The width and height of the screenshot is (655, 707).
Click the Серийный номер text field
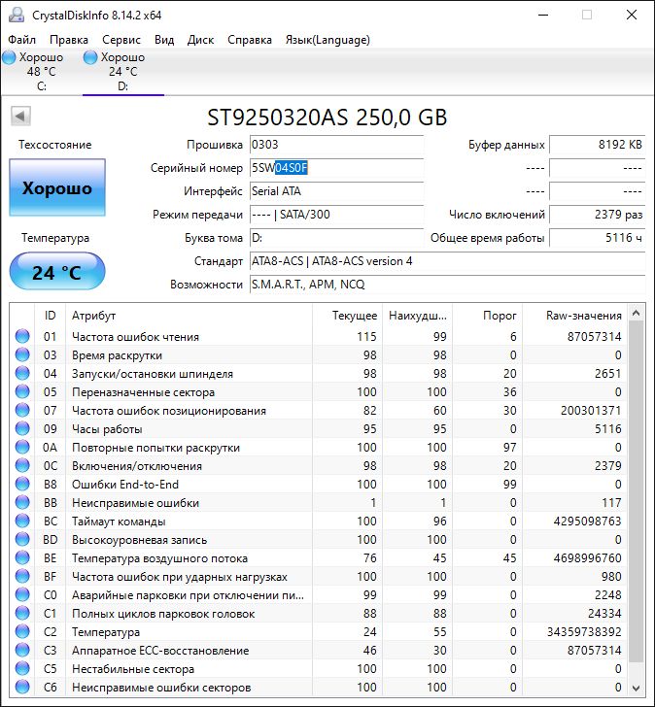(336, 167)
